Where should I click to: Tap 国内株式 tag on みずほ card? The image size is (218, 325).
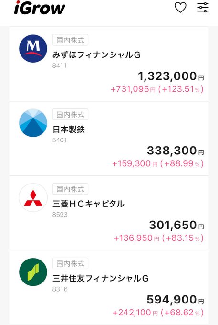[x=70, y=40]
